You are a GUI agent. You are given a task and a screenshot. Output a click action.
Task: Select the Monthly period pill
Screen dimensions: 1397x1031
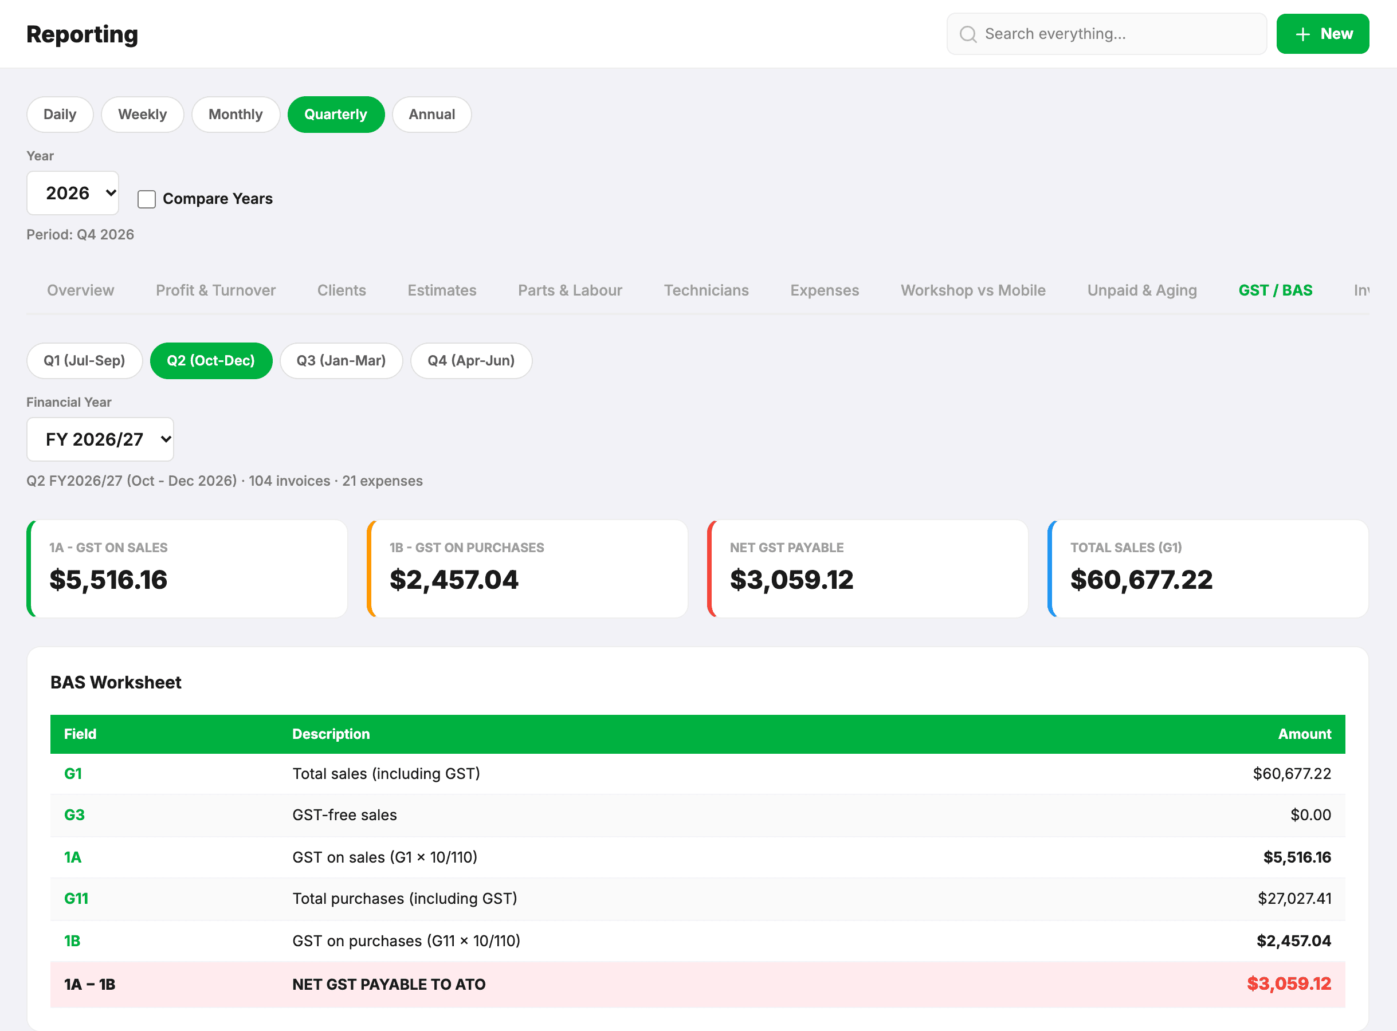[x=236, y=114]
